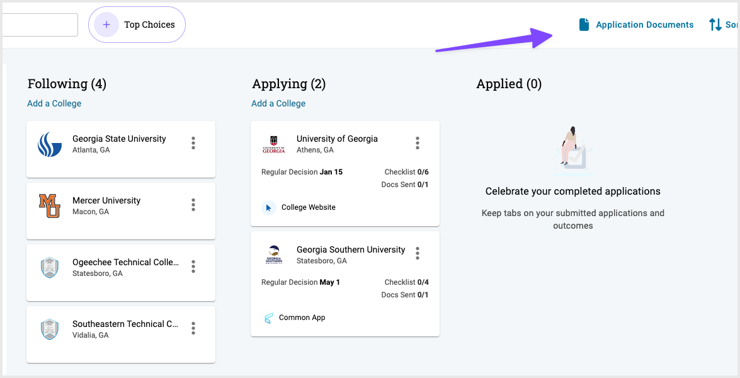Click the completed applications illustration
The height and width of the screenshot is (378, 740).
[x=573, y=150]
